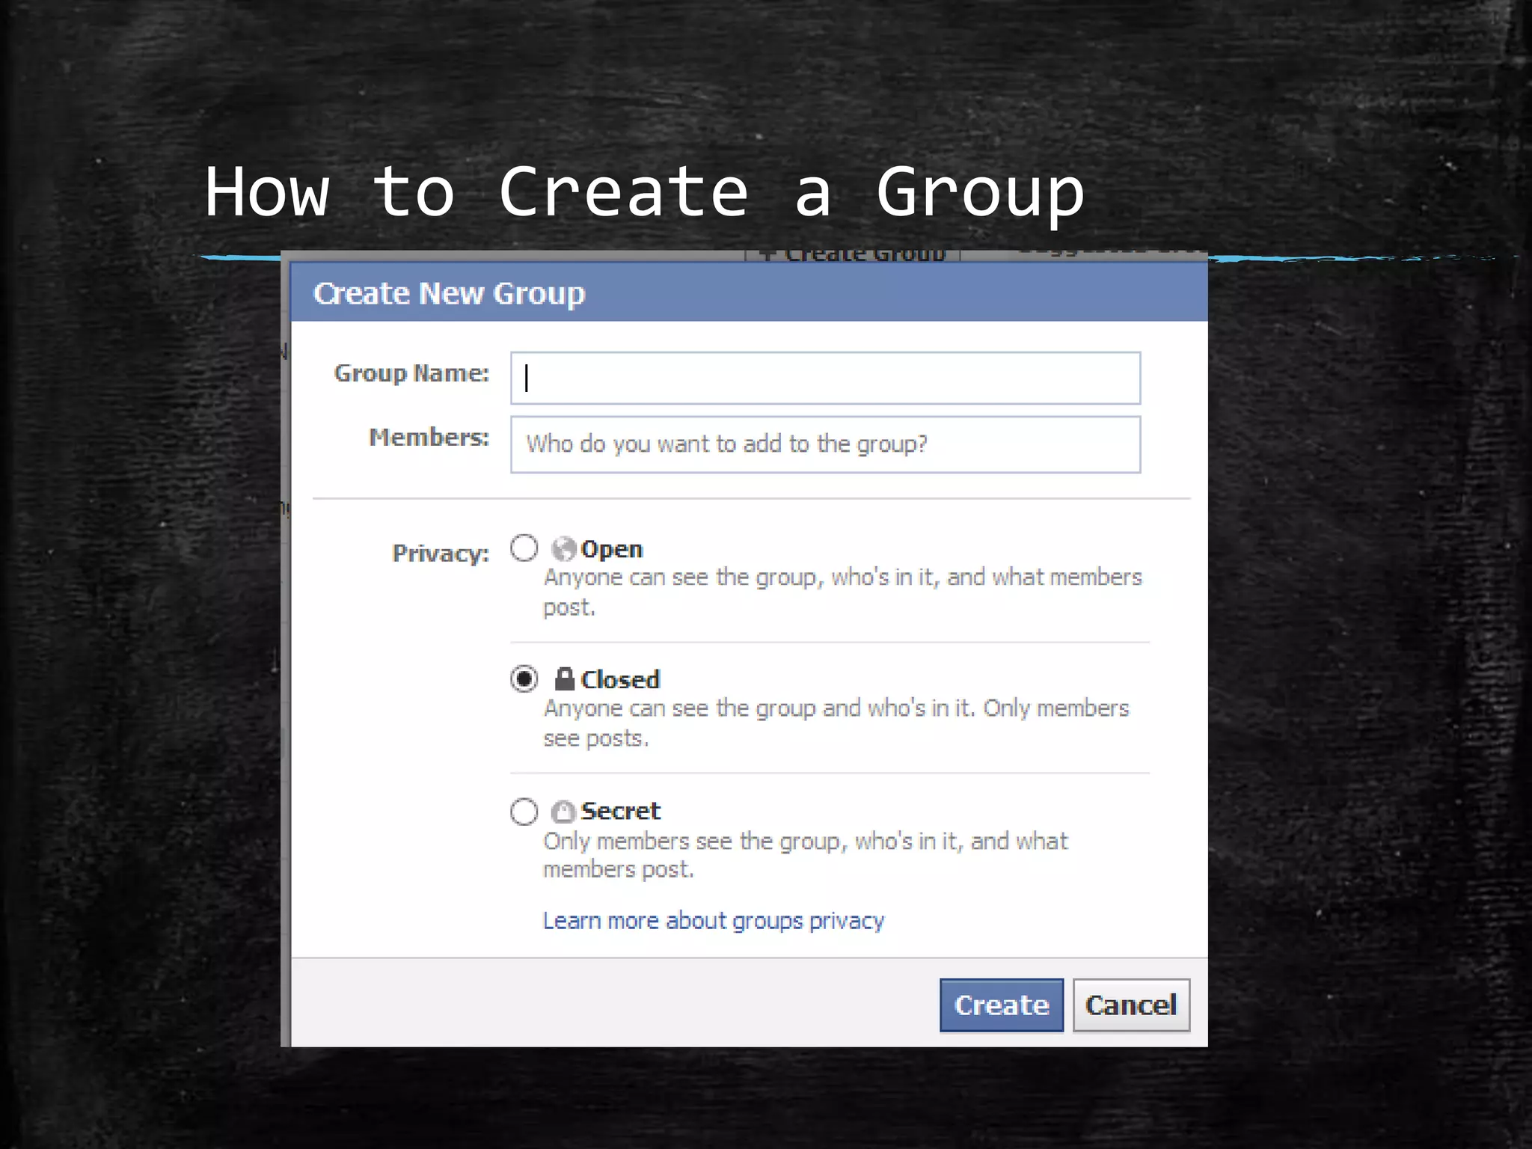1532x1149 pixels.
Task: Click the Create button
Action: [1002, 1005]
